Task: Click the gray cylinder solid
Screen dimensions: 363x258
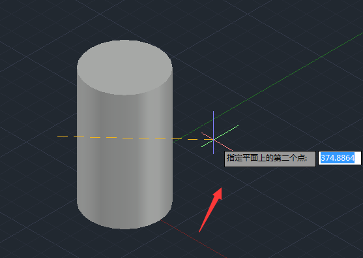Action: [124, 135]
